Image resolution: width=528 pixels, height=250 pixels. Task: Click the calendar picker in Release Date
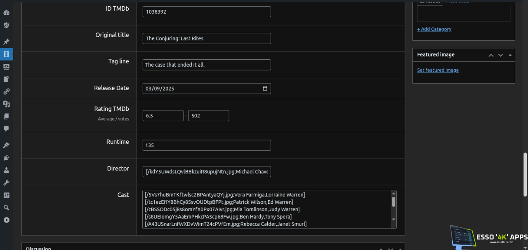tap(265, 89)
